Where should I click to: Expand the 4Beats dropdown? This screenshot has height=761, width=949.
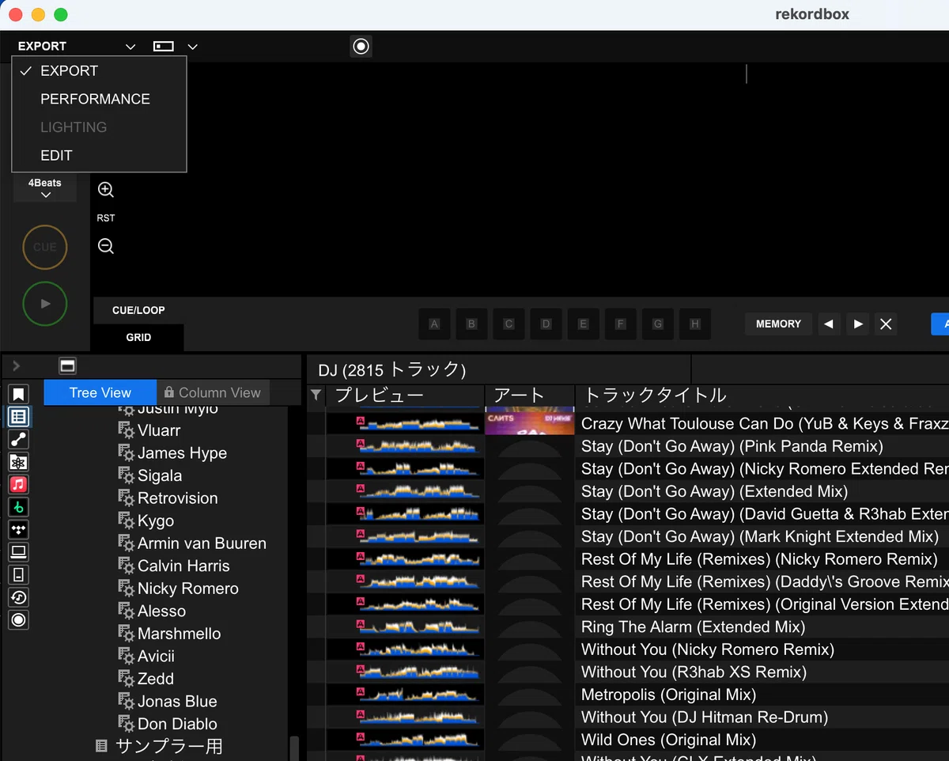point(45,188)
